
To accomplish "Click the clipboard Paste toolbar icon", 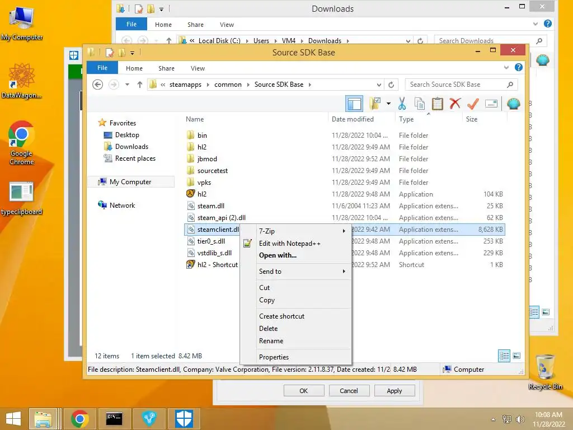I will tap(437, 104).
